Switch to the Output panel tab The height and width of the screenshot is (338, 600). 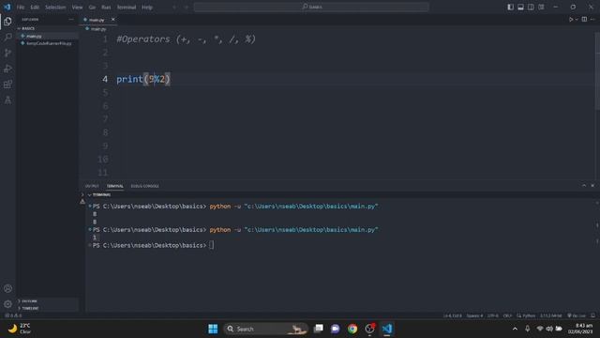coord(92,186)
